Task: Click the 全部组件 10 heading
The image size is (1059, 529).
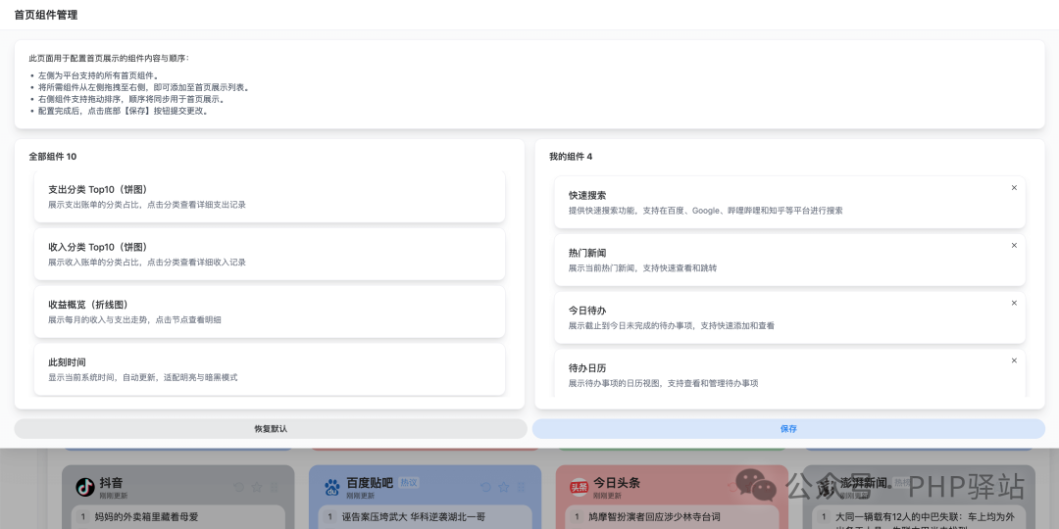Action: coord(53,157)
